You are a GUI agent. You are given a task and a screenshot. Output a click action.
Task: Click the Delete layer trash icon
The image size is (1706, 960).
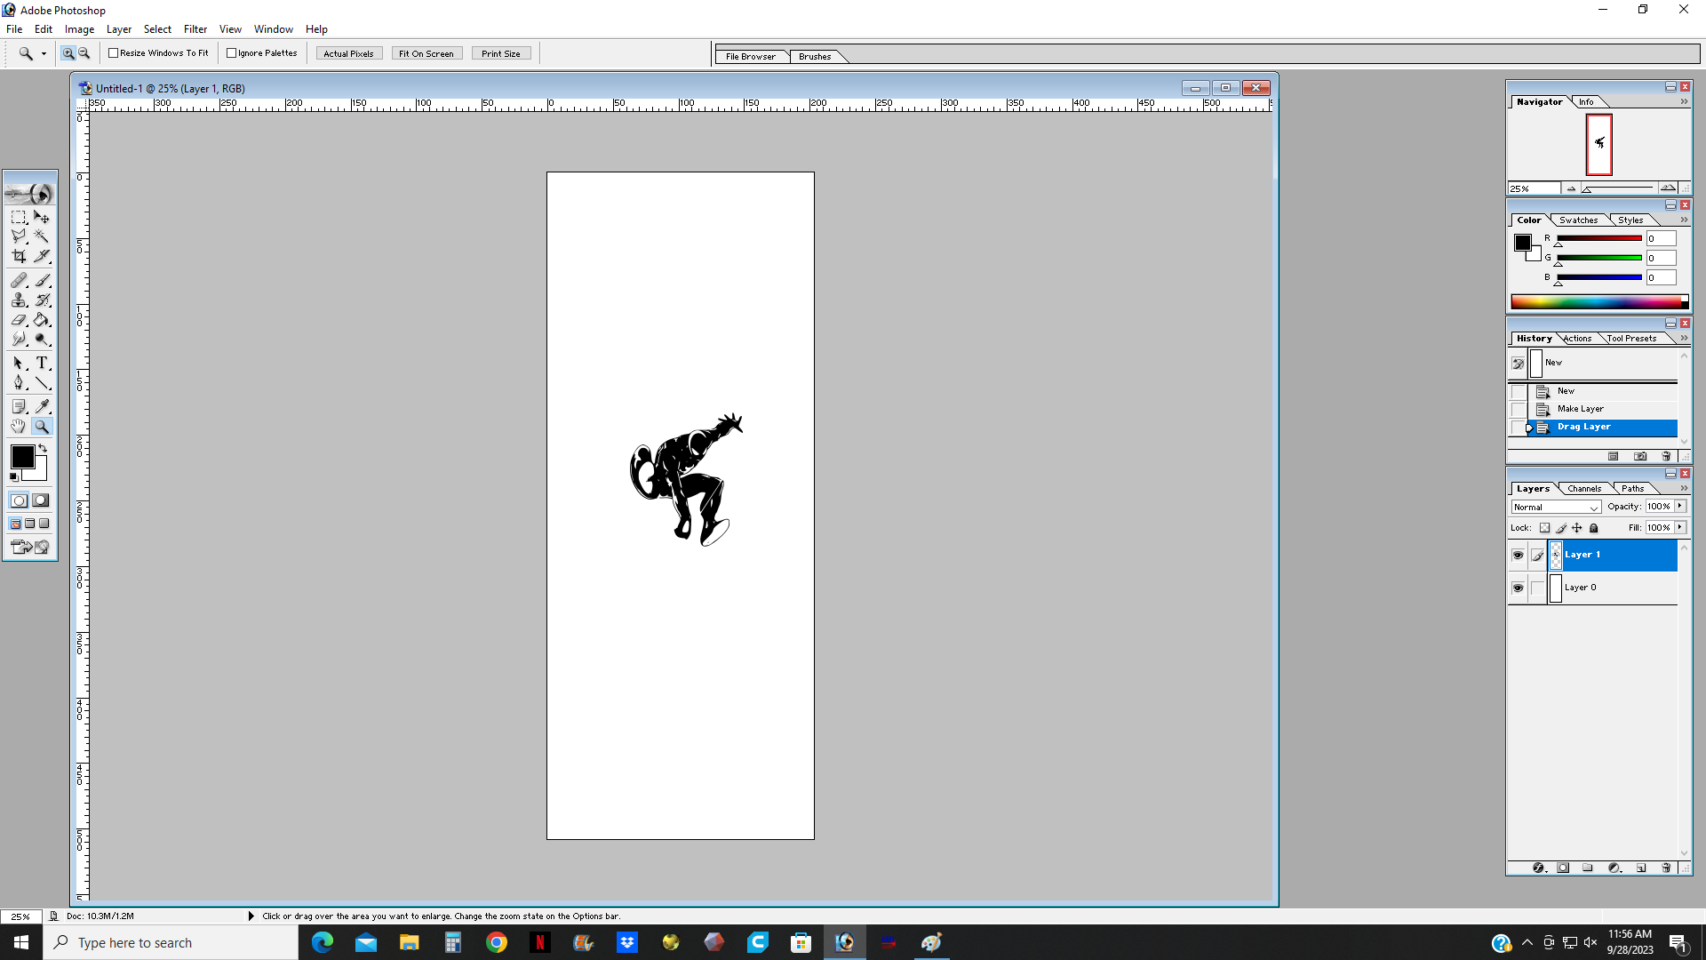(1666, 868)
